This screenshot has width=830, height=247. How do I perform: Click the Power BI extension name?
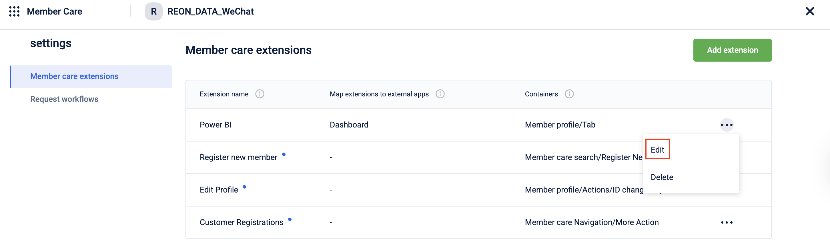(215, 125)
